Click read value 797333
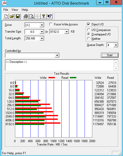The width and height of the screenshot is (123, 156). pyautogui.click(x=111, y=116)
